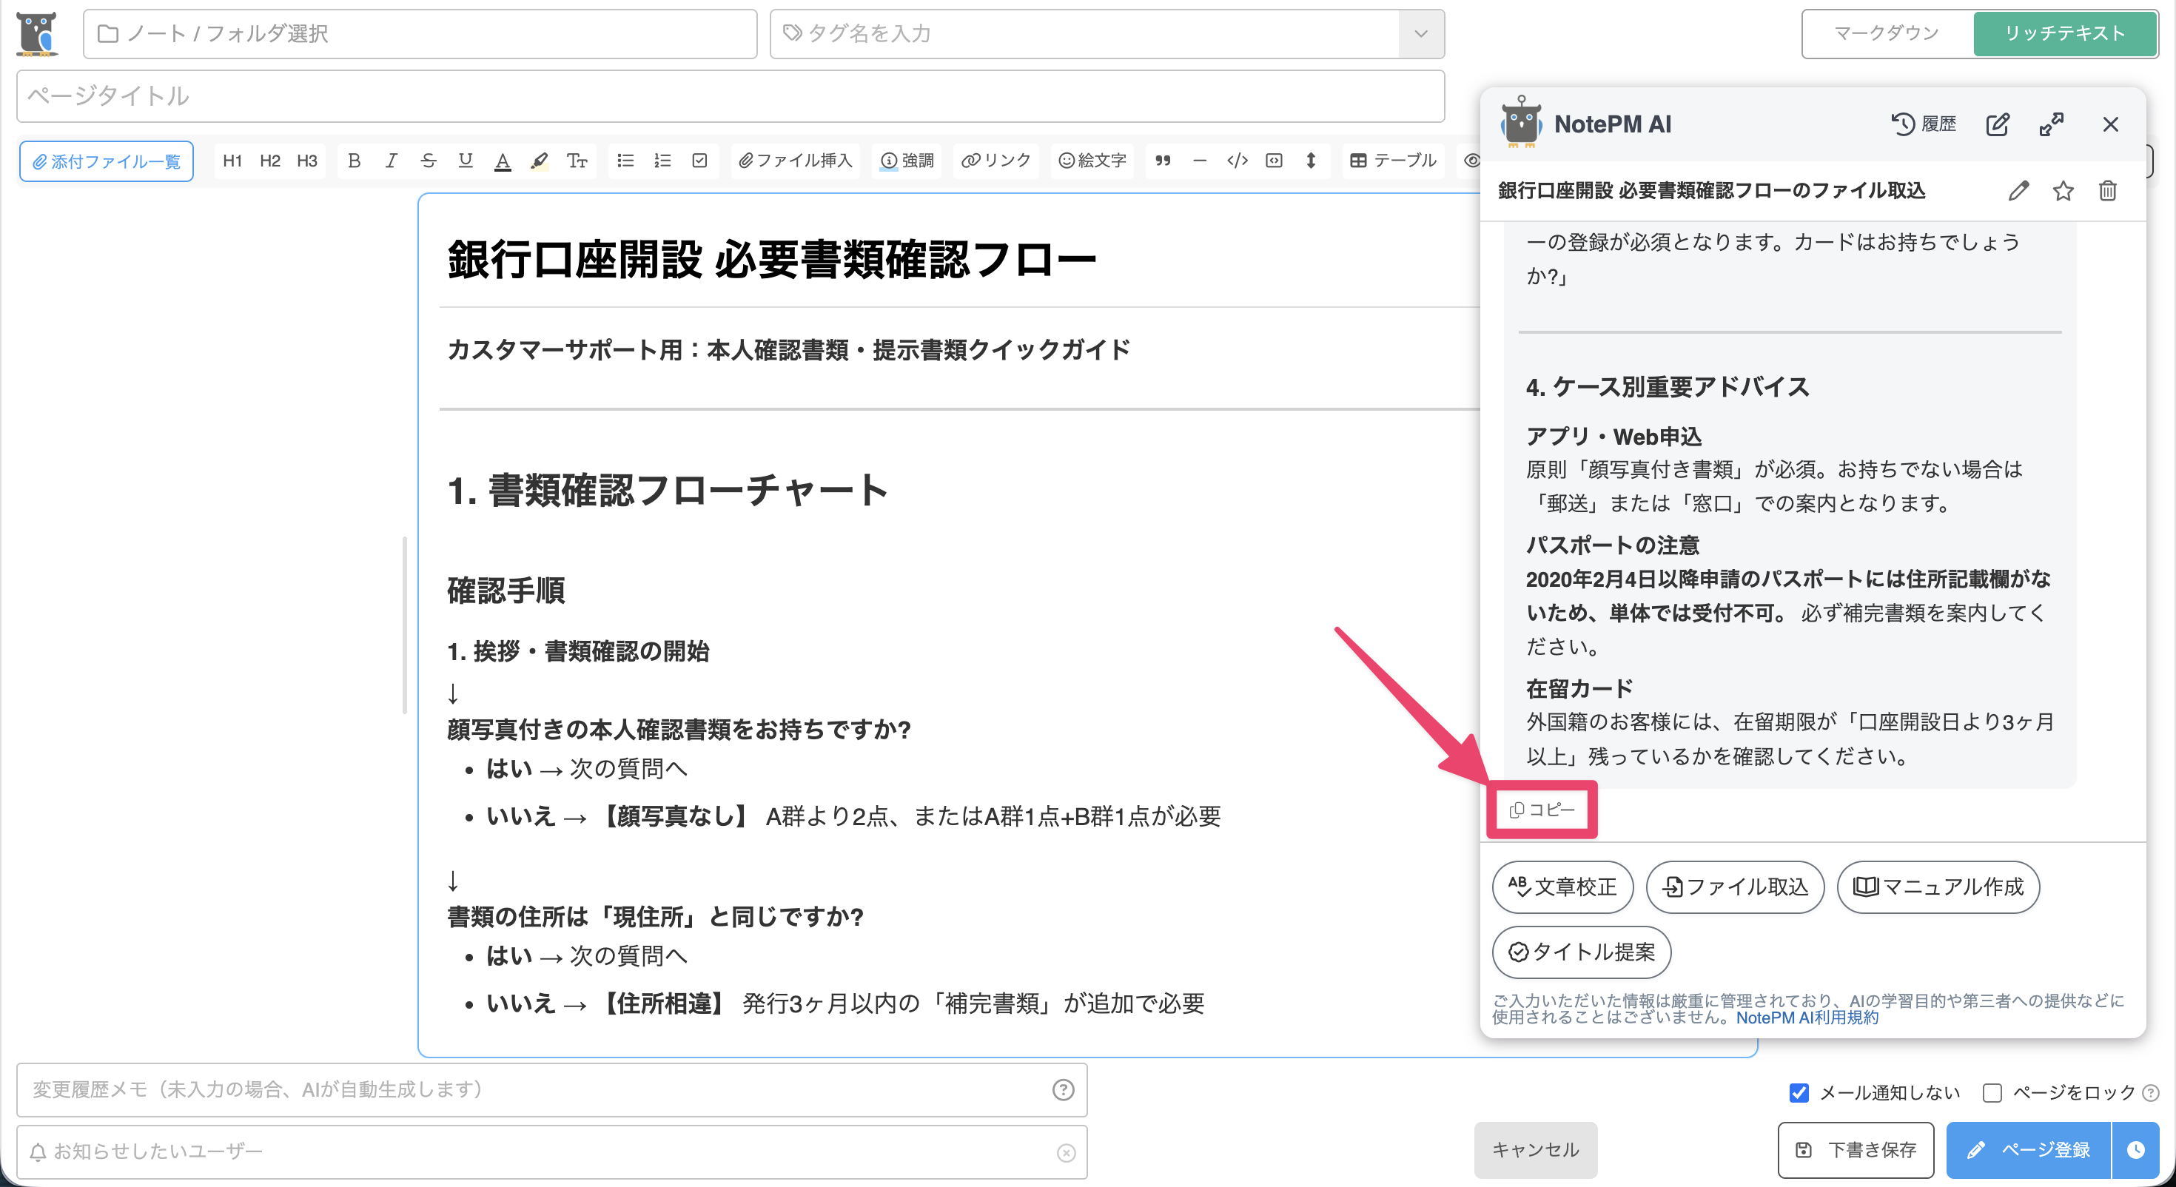Favorite this AI conversation with the star icon
Viewport: 2176px width, 1187px height.
(x=2063, y=191)
